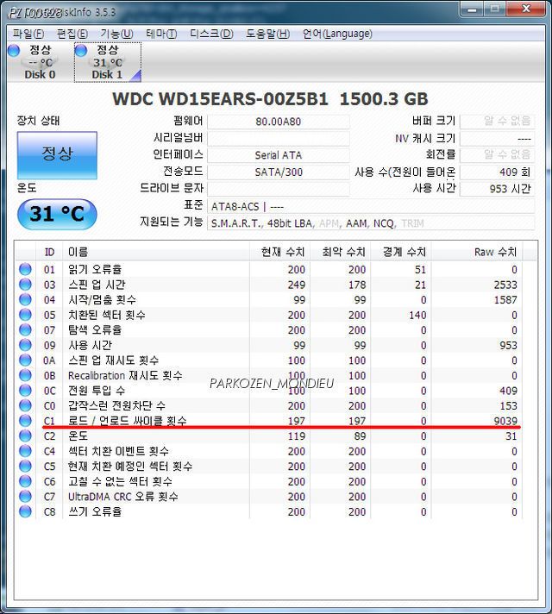
Task: Open the 편집(E) menu
Action: coord(72,34)
